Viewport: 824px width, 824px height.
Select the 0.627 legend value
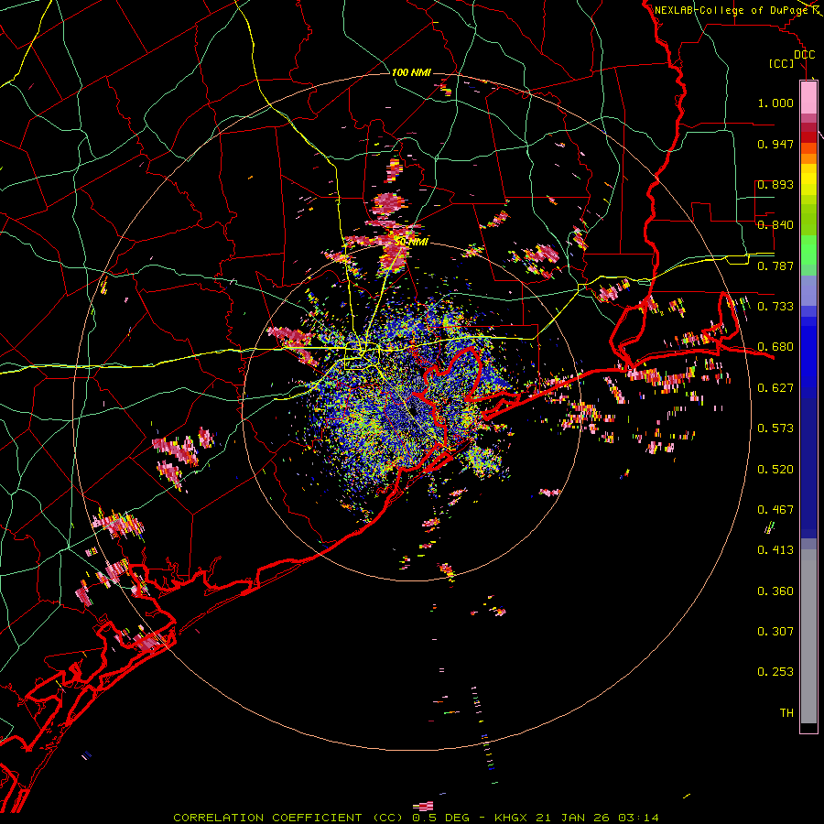(775, 388)
